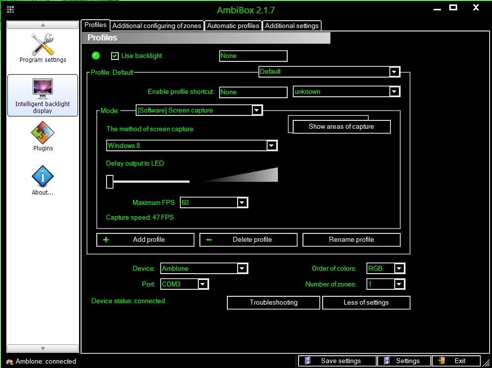The height and width of the screenshot is (368, 492).
Task: Switch to the Automatic profiles tab
Action: 233,26
